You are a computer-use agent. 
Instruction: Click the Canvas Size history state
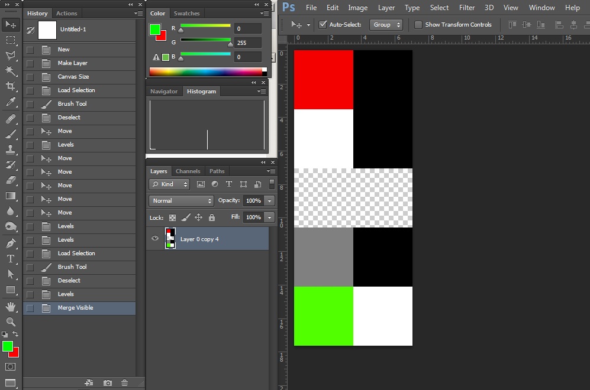click(x=73, y=77)
